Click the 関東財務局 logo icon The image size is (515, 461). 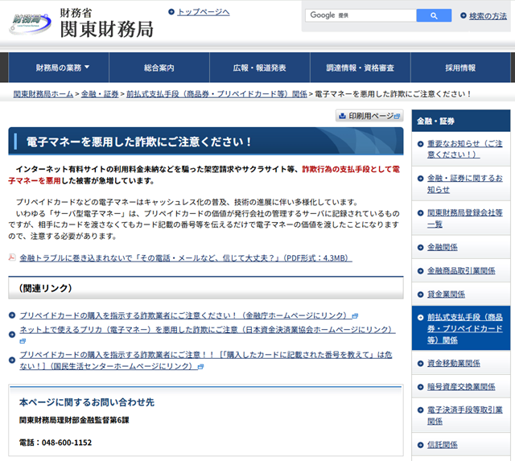click(x=30, y=24)
